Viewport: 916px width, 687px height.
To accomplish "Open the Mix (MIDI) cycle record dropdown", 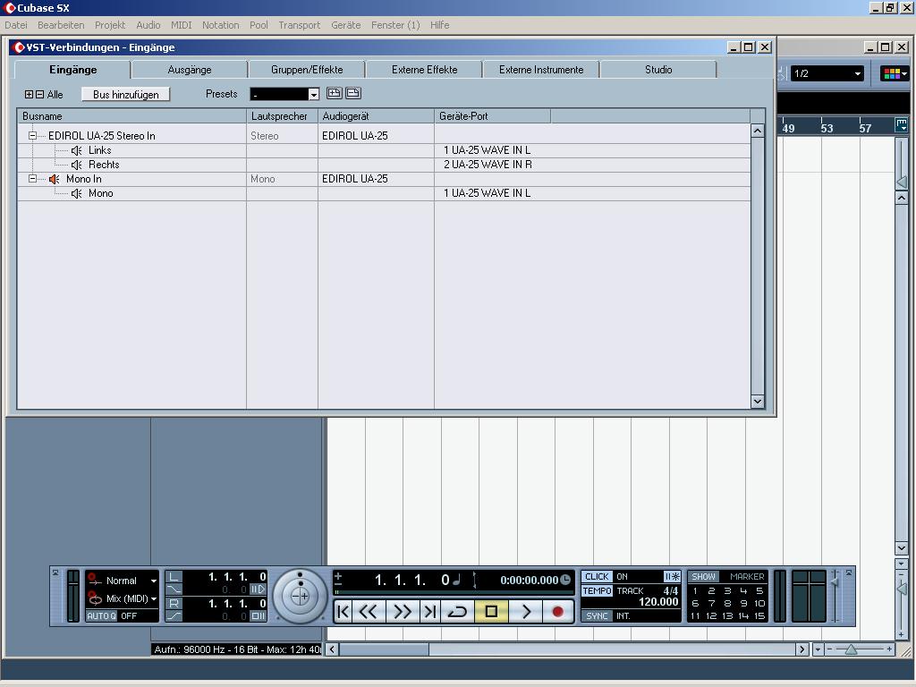I will click(154, 598).
